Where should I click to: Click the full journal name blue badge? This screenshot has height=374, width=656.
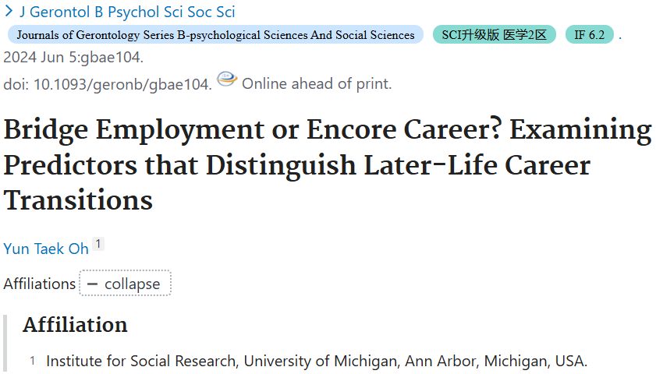[215, 35]
